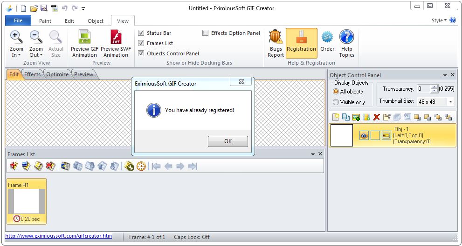Select the Frame #1 thumbnail
This screenshot has width=462, height=246.
pyautogui.click(x=27, y=201)
